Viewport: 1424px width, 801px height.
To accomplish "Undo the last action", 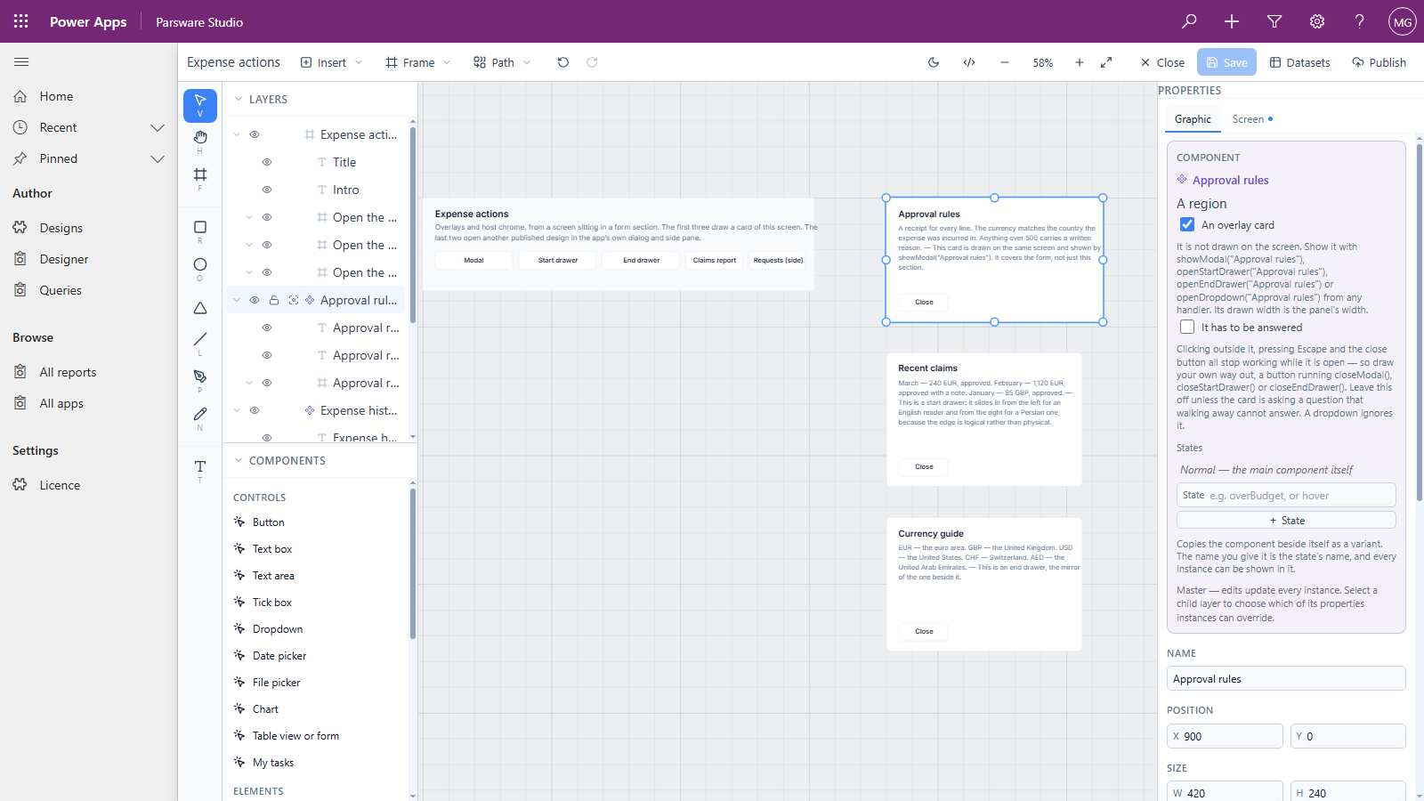I will click(562, 62).
